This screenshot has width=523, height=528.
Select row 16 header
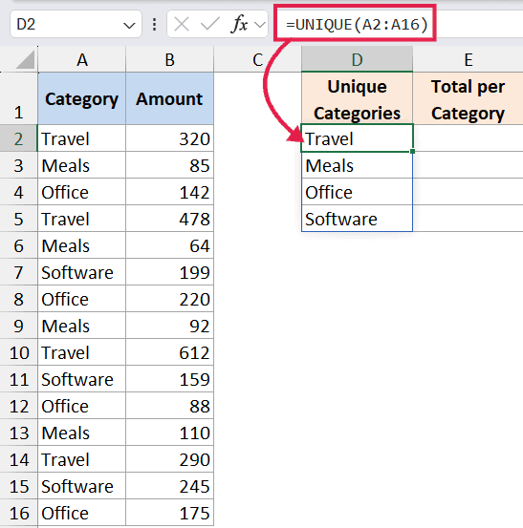pos(18,513)
